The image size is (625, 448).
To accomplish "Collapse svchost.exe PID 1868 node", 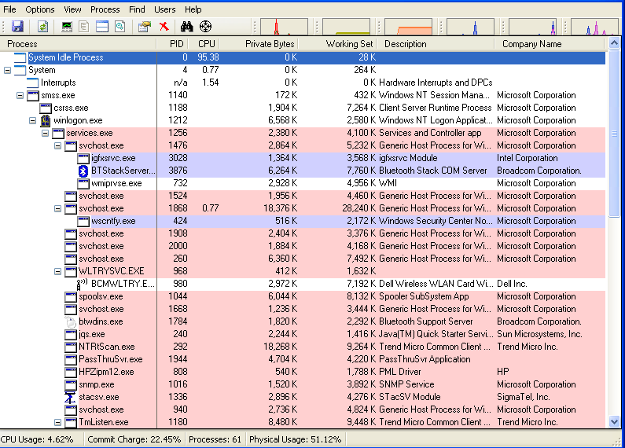I will [x=58, y=208].
